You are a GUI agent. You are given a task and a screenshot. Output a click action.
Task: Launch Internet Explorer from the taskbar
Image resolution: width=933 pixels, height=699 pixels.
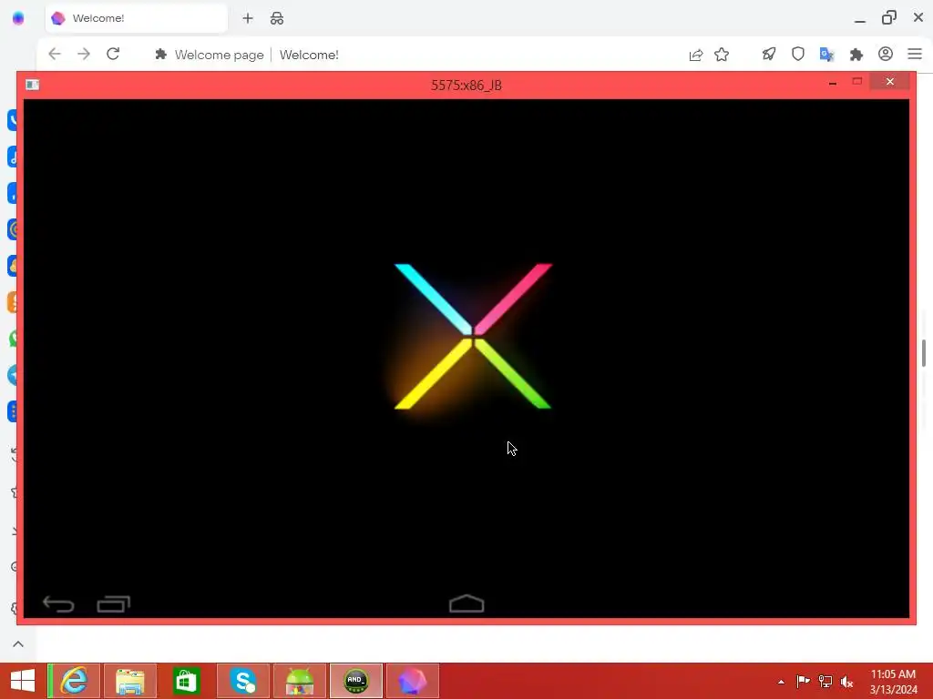(74, 681)
